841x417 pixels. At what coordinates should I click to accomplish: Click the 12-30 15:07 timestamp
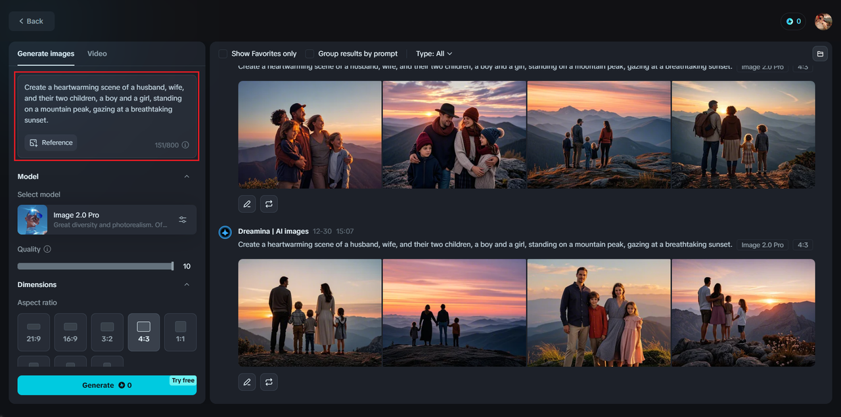(333, 231)
